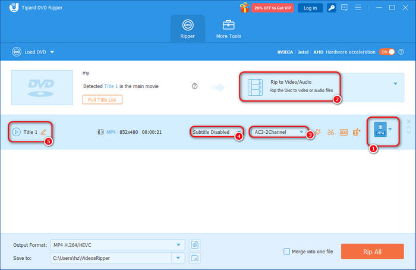Open the Full Title List
Screen dimensions: 416x270
tap(103, 99)
